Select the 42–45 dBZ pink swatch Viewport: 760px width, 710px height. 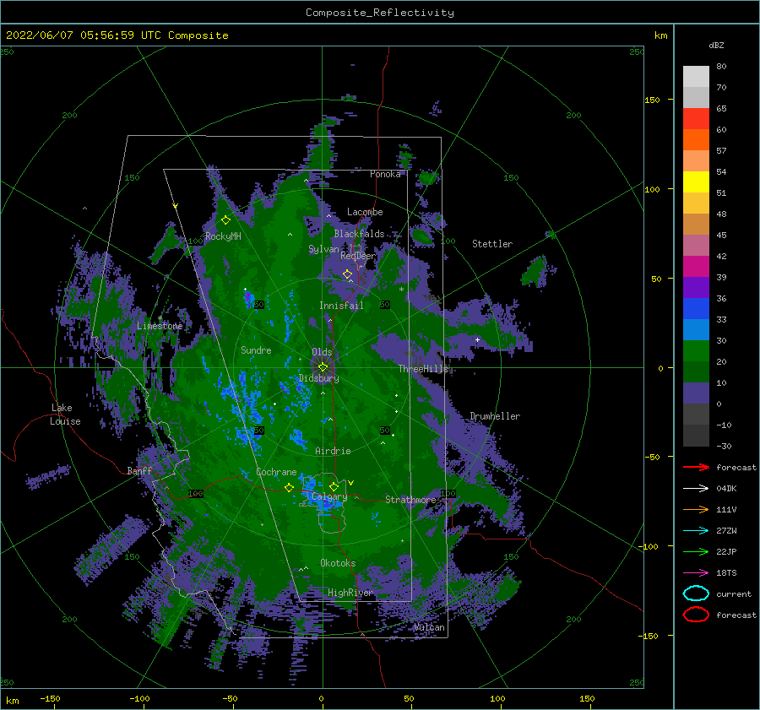click(696, 246)
